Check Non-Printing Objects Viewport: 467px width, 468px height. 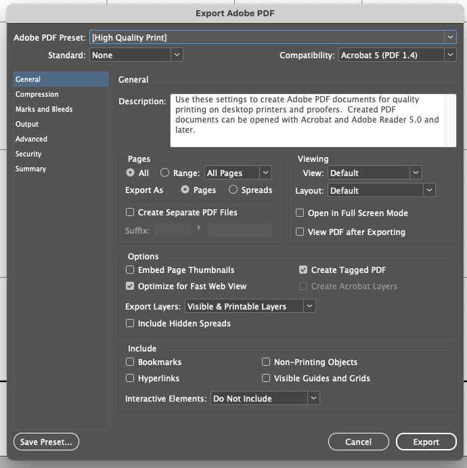tap(266, 362)
